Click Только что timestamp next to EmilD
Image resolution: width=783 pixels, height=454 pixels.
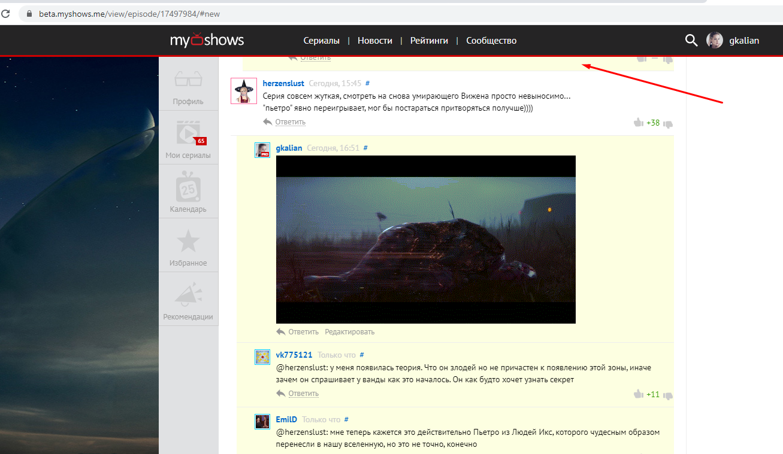pos(321,419)
